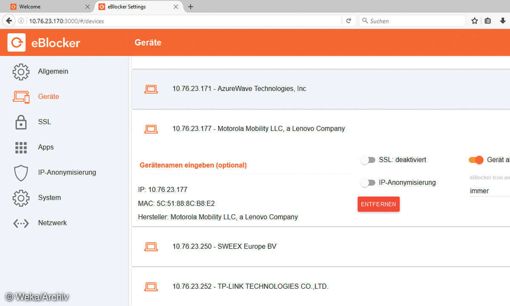Go back with browser back arrow
The width and height of the screenshot is (510, 306).
tap(9, 21)
